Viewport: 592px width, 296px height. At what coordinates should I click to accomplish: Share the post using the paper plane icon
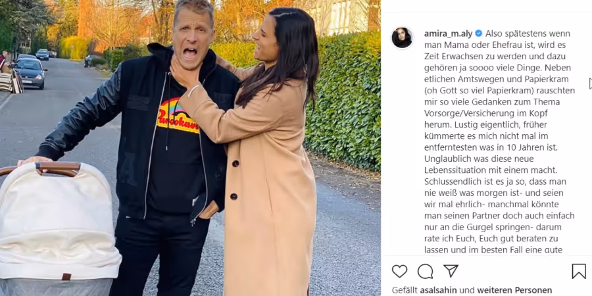451,271
